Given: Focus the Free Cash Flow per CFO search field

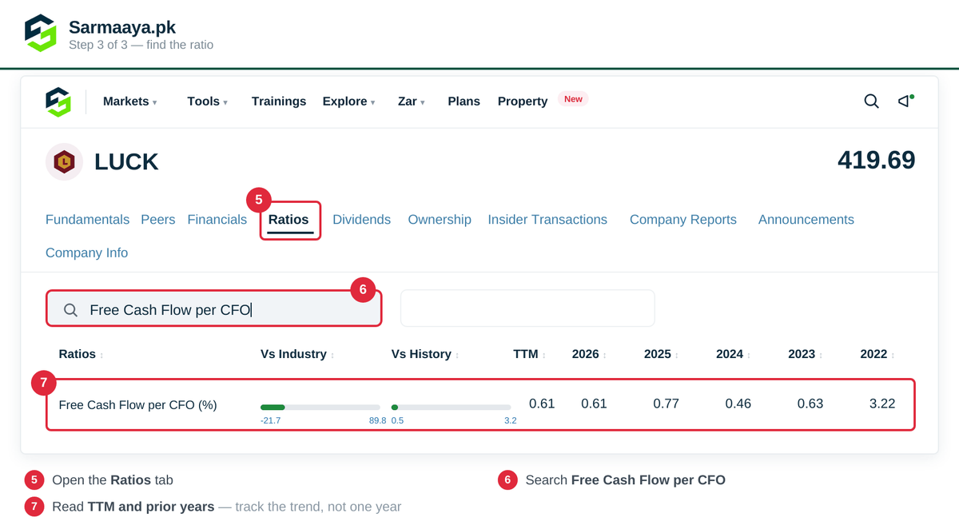Looking at the screenshot, I should pos(214,308).
